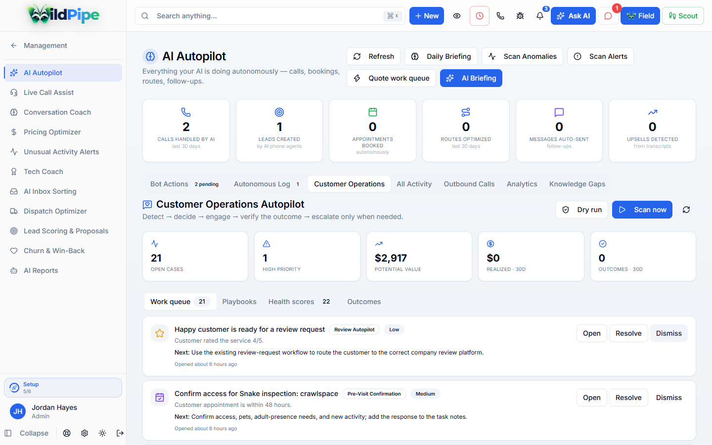Image resolution: width=712 pixels, height=445 pixels.
Task: Open the AI Briefing button
Action: point(471,78)
